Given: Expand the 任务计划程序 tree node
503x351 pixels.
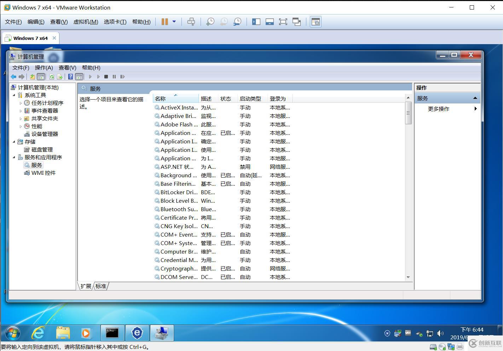Looking at the screenshot, I should pos(21,103).
